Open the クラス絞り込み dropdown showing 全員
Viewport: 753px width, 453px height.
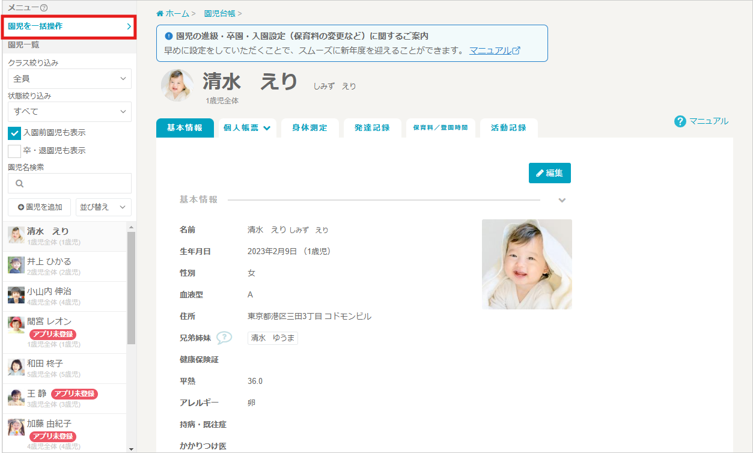(69, 79)
